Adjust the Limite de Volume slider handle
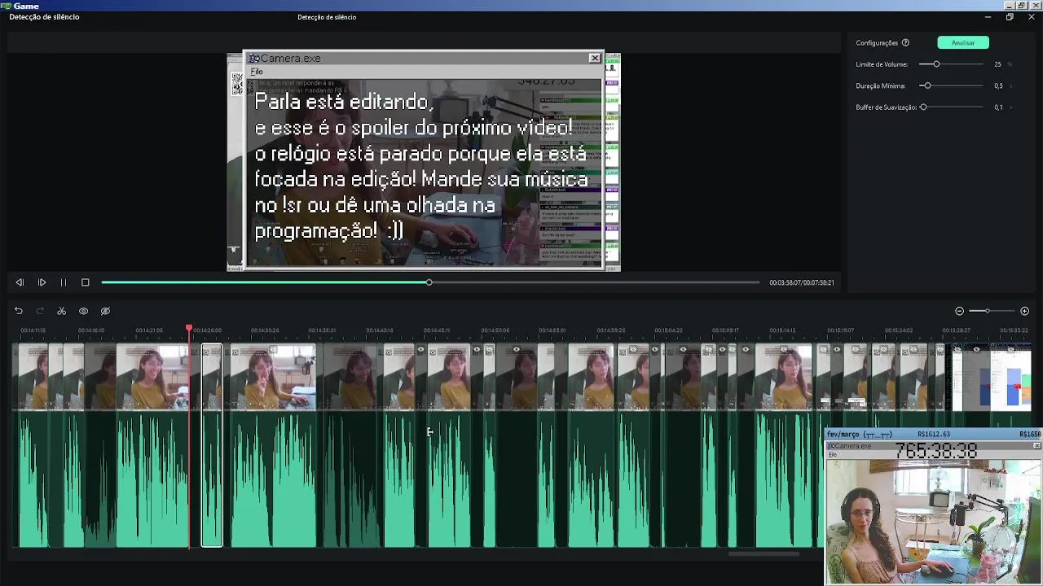The width and height of the screenshot is (1043, 586). point(936,64)
